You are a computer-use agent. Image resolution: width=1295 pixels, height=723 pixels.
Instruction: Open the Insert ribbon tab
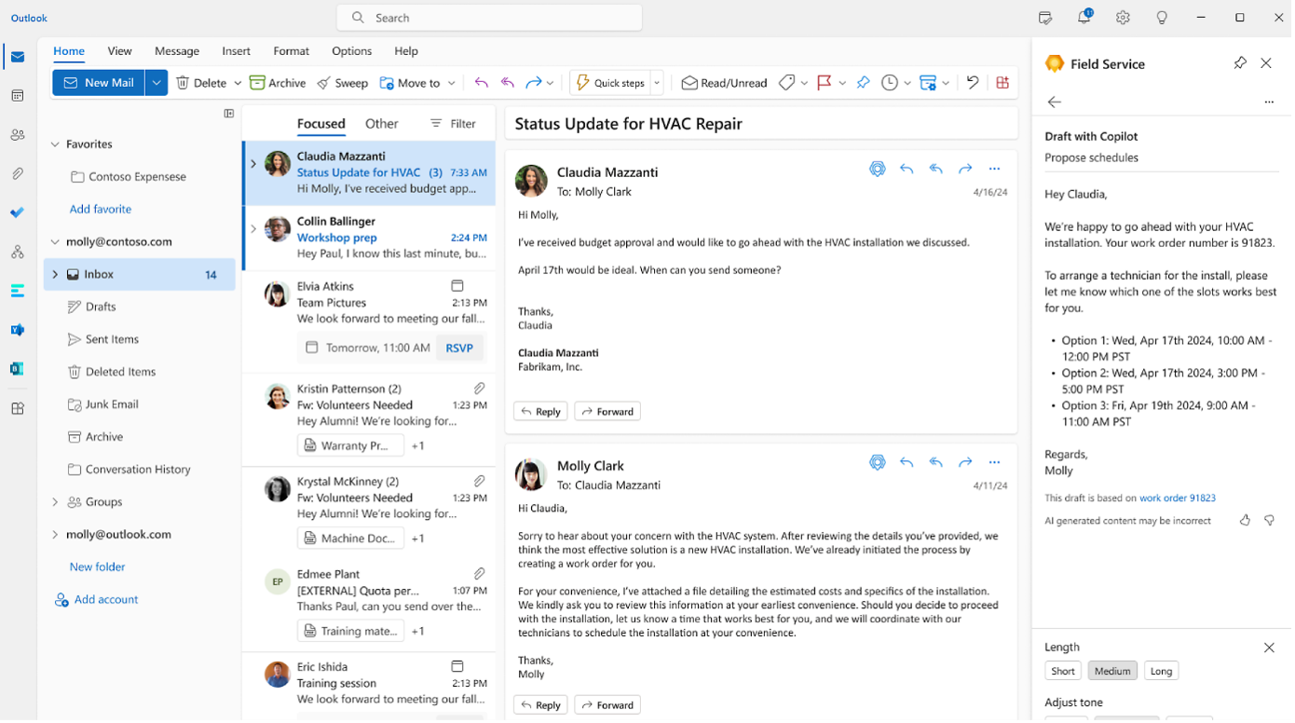tap(236, 51)
